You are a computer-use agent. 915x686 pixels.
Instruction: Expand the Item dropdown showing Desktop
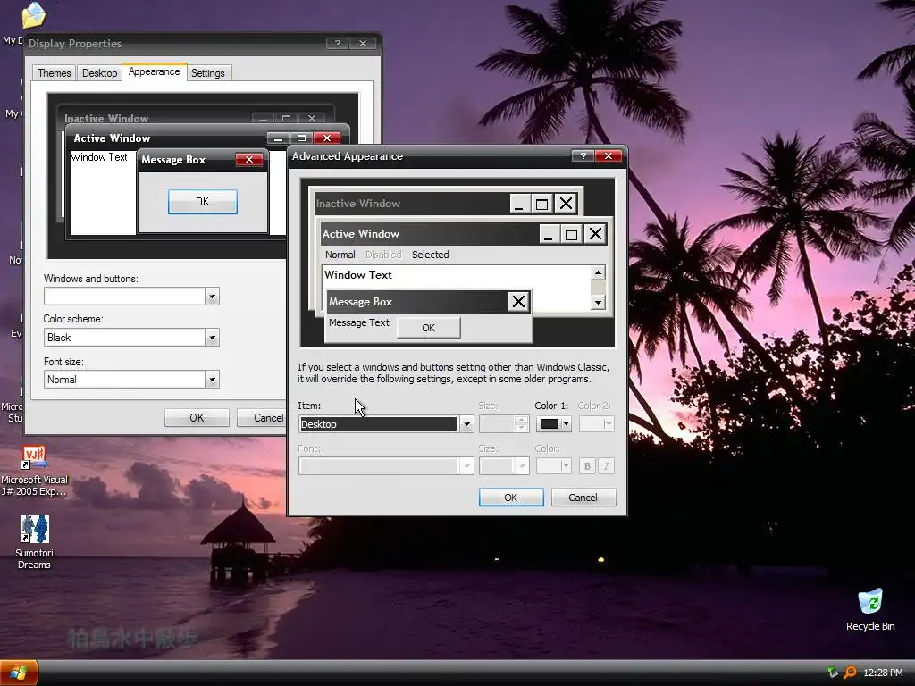coord(466,424)
